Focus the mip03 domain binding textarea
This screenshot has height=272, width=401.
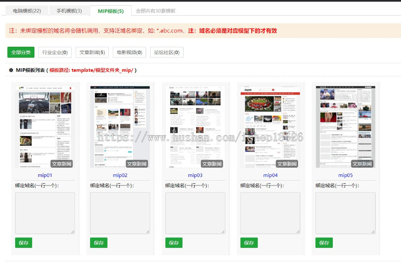pyautogui.click(x=195, y=213)
